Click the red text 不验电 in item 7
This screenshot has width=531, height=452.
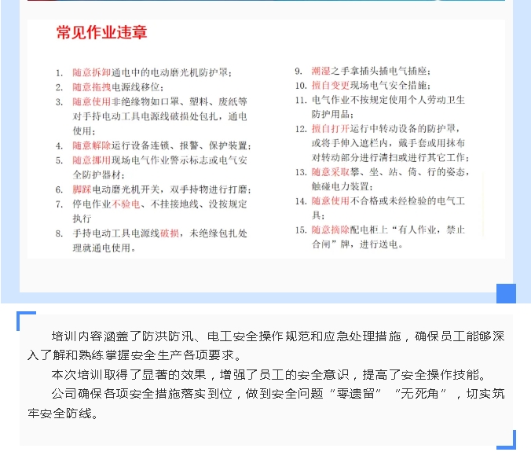pyautogui.click(x=126, y=204)
